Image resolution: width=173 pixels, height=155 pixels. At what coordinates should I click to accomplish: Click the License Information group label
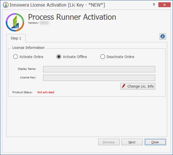28,48
